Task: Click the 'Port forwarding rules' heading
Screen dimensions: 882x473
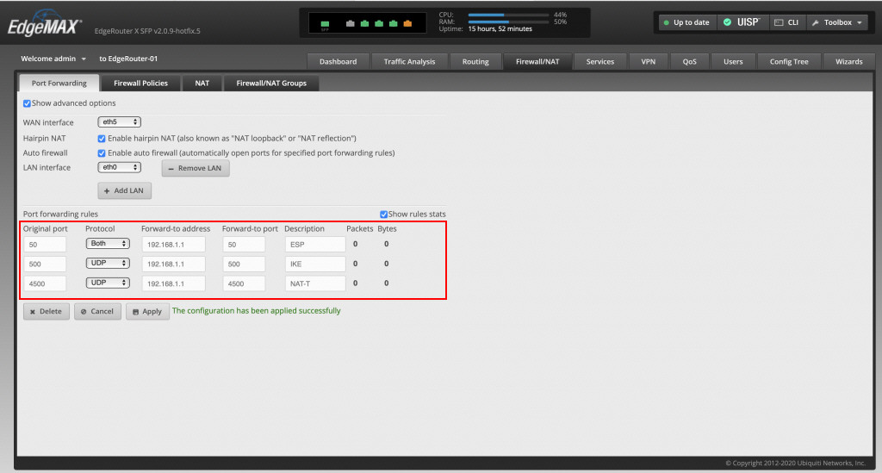Action: pyautogui.click(x=60, y=215)
